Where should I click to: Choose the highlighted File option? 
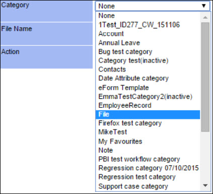tap(148, 114)
